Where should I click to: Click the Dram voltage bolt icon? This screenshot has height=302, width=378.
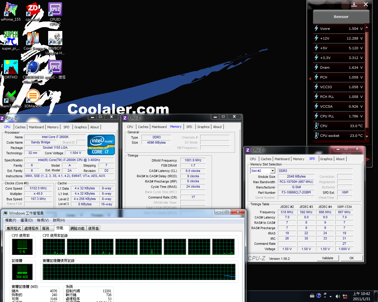pyautogui.click(x=317, y=67)
